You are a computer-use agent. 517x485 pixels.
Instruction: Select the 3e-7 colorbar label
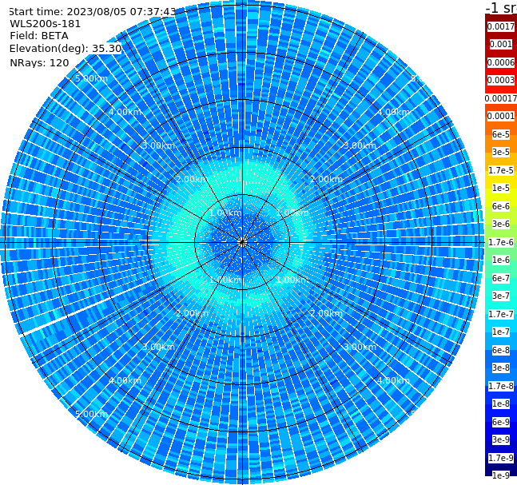[501, 296]
